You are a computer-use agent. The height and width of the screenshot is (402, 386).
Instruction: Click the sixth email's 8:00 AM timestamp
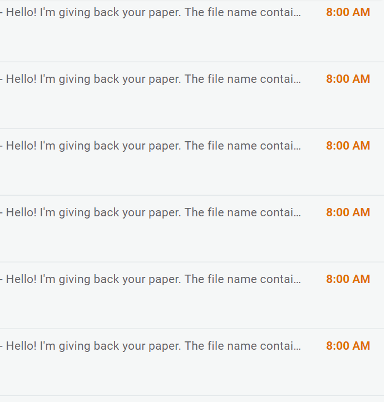(348, 346)
